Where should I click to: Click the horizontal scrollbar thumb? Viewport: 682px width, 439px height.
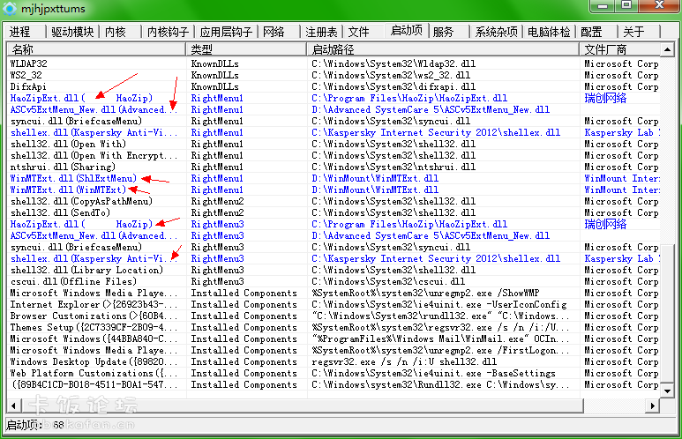302,406
